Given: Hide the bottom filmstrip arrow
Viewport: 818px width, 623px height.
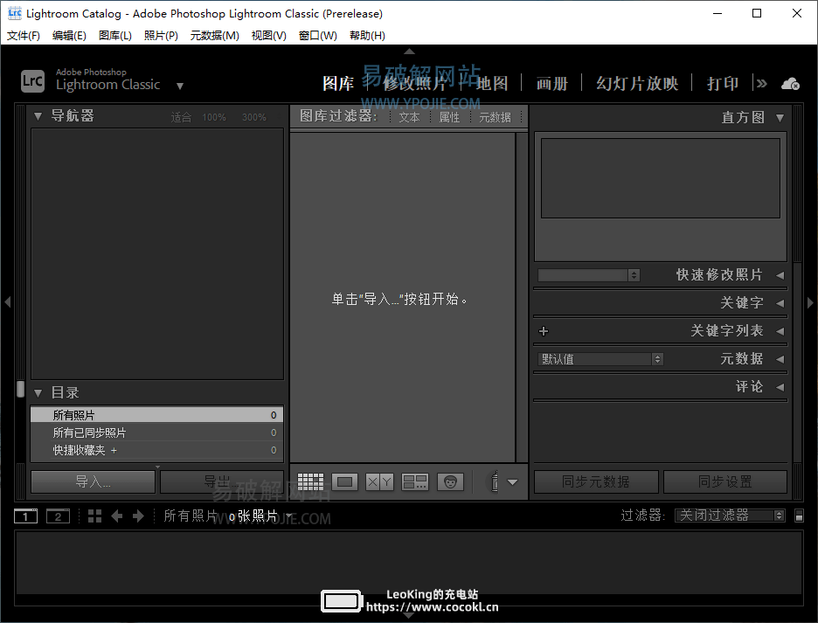Looking at the screenshot, I should (410, 615).
